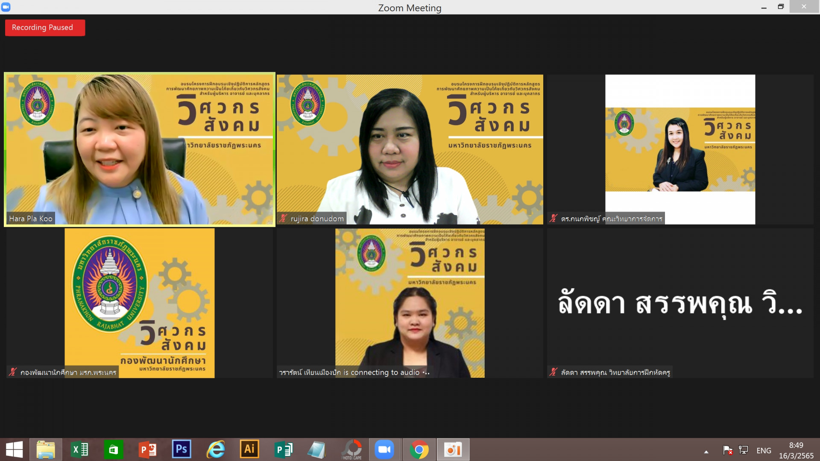Select rujira donudom's video tile
The image size is (820, 461).
(x=410, y=149)
